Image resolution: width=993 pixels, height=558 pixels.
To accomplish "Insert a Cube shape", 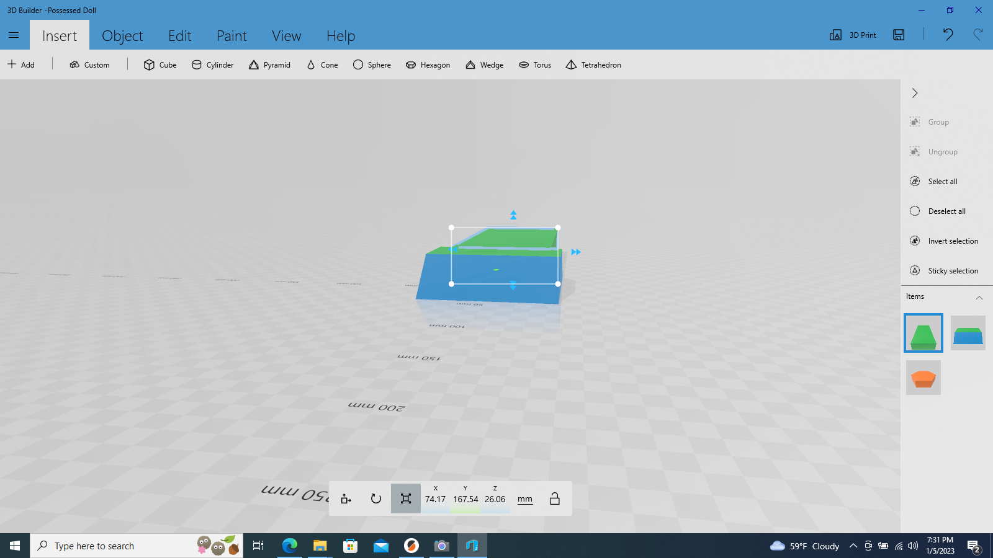I will [160, 64].
